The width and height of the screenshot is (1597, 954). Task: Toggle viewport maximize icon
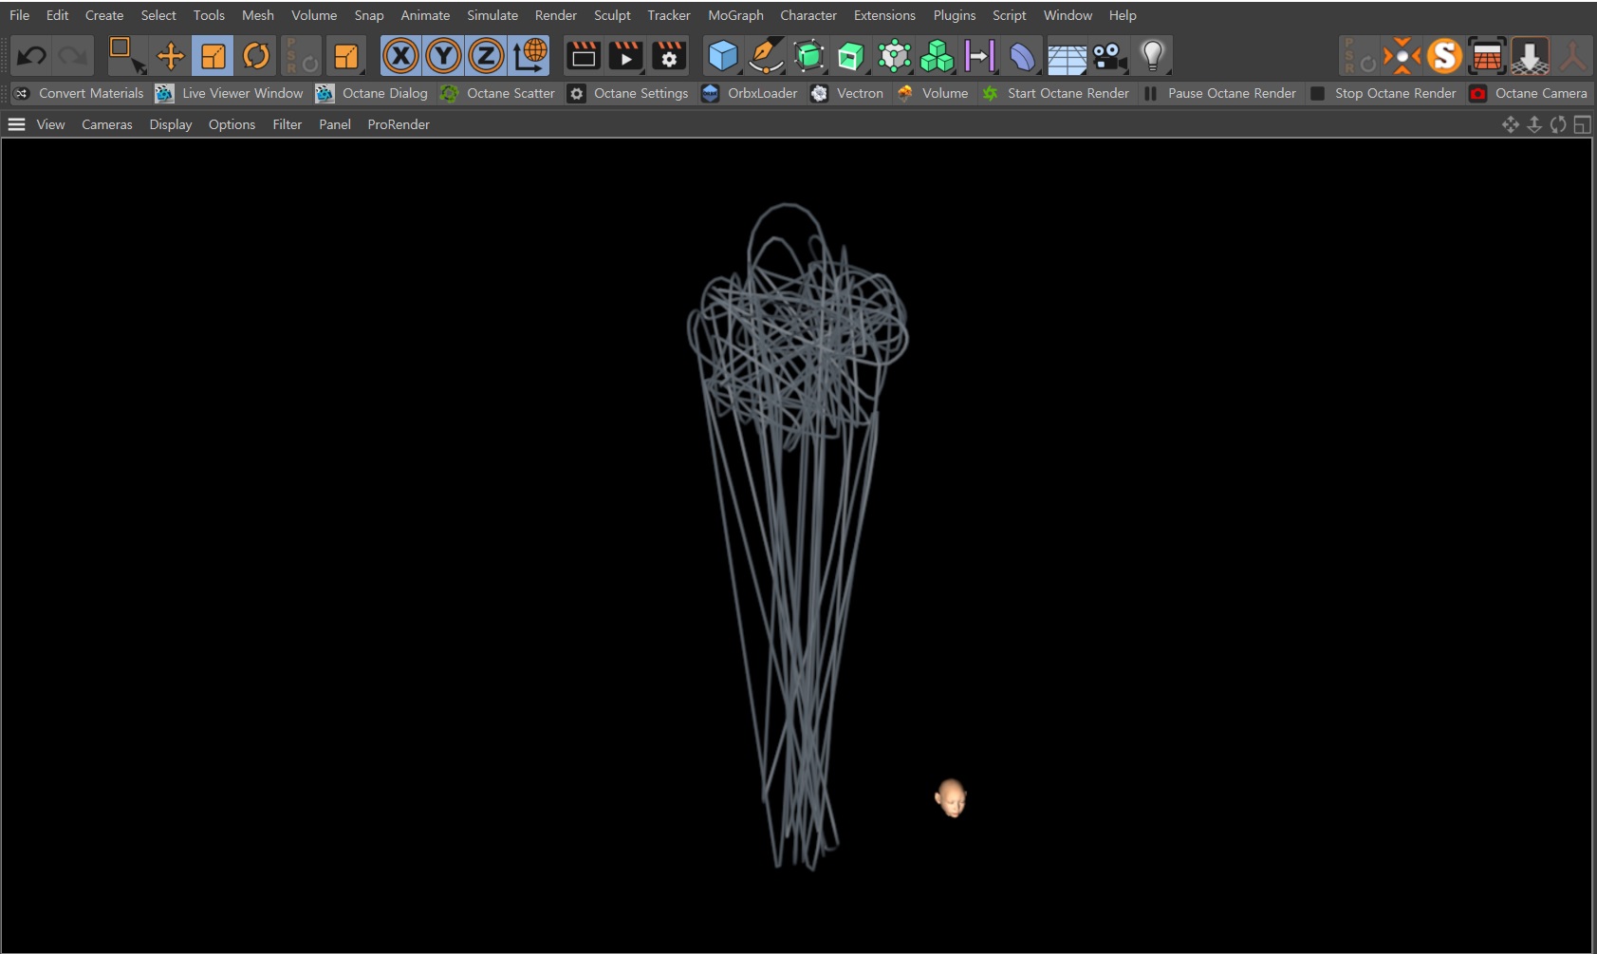click(1582, 124)
